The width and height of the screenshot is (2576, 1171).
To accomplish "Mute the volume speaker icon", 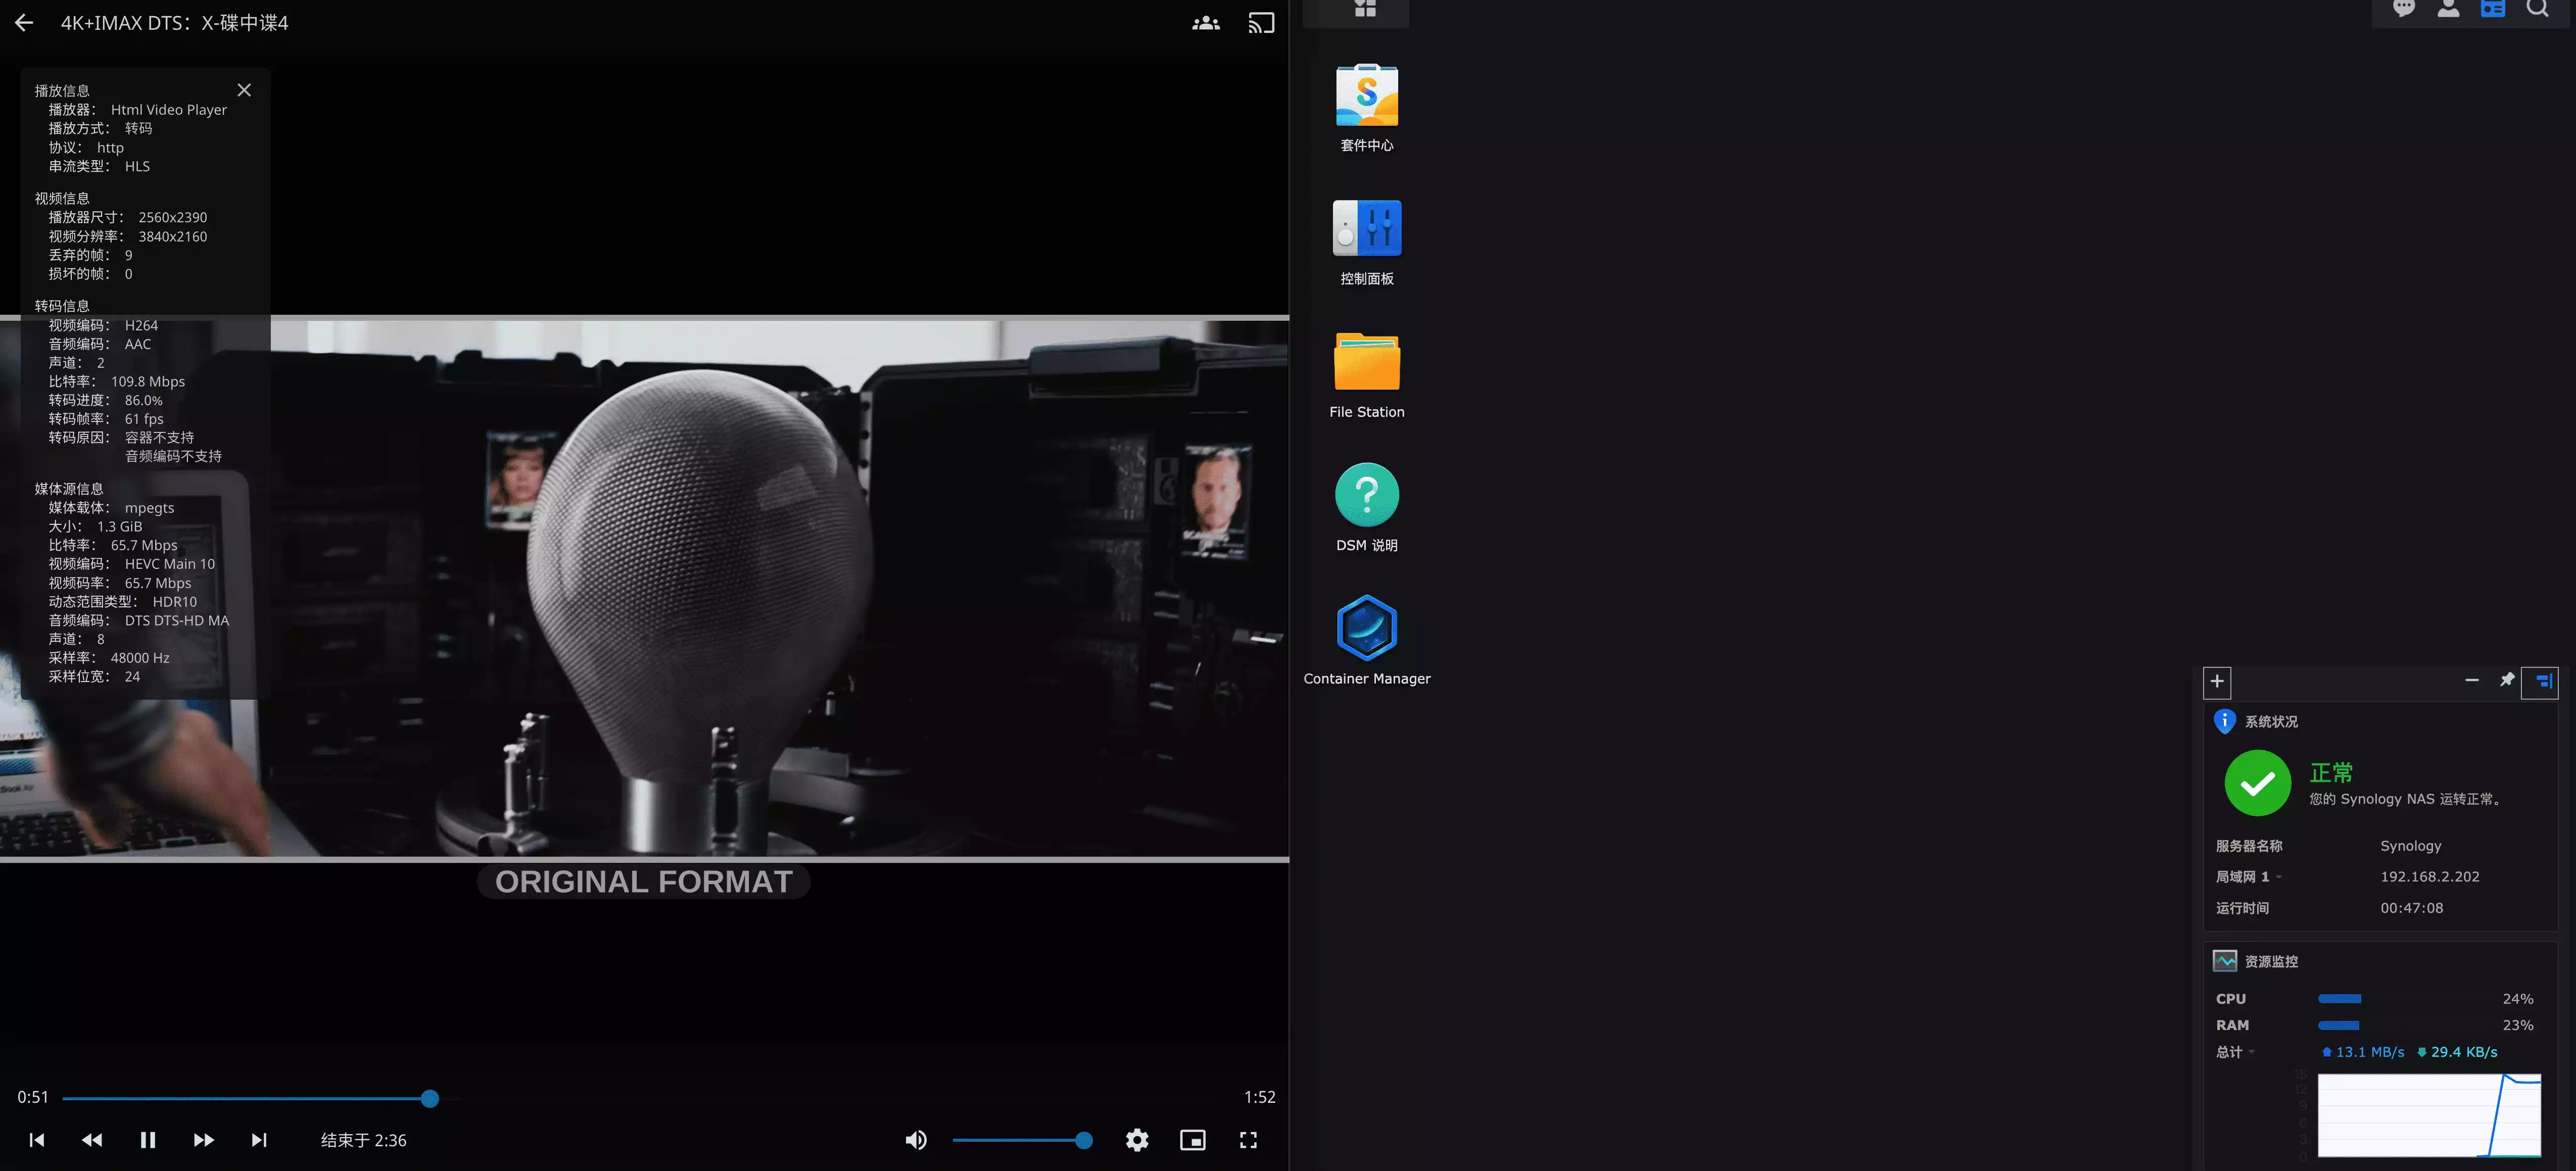I will (x=916, y=1140).
